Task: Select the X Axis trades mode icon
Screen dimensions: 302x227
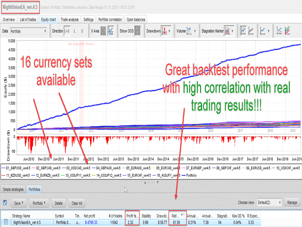Action: coord(103,31)
